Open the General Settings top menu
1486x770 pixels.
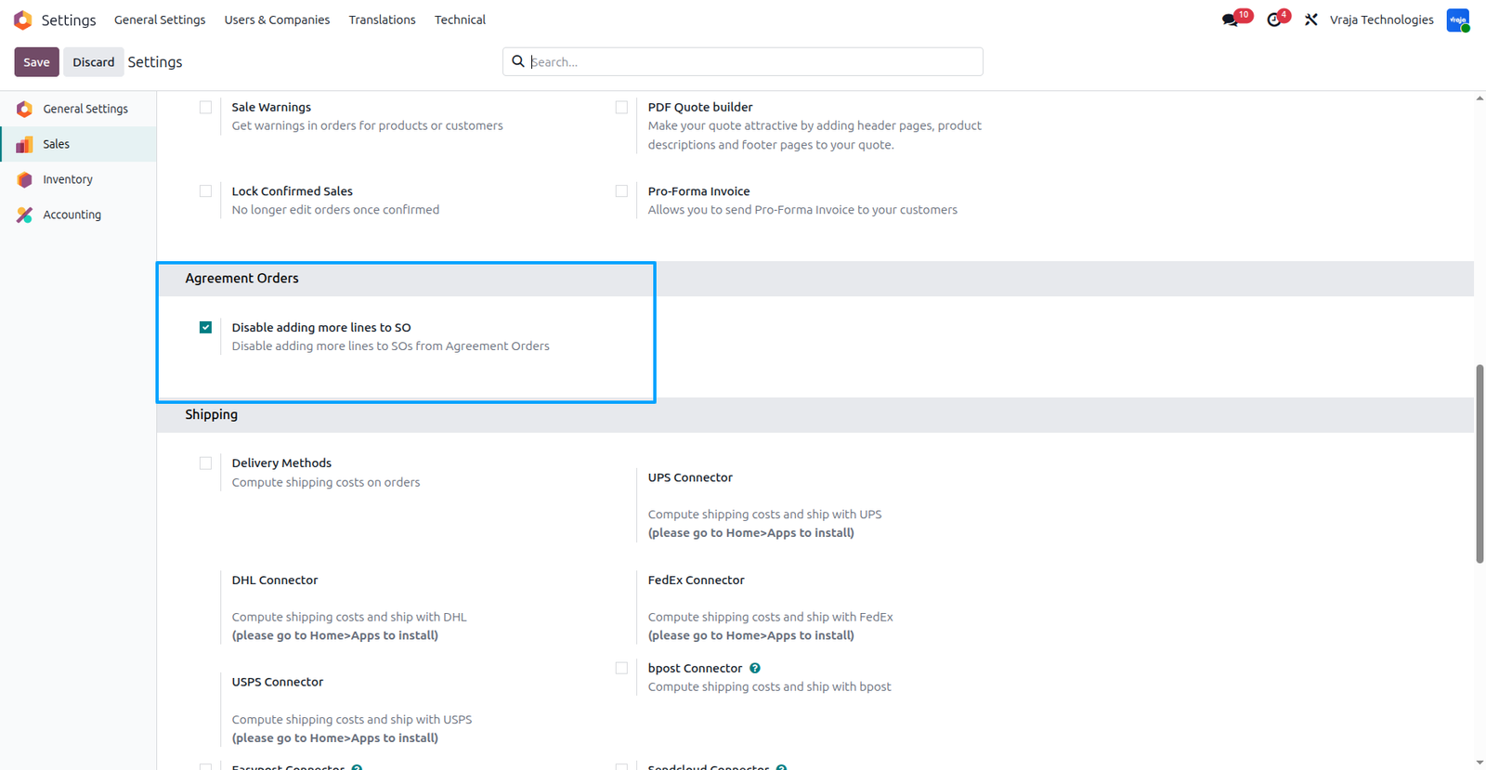(160, 20)
